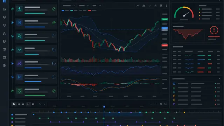Open the chart analytics icon in left sidebar
Screen dimensions: 224x126
4,9
